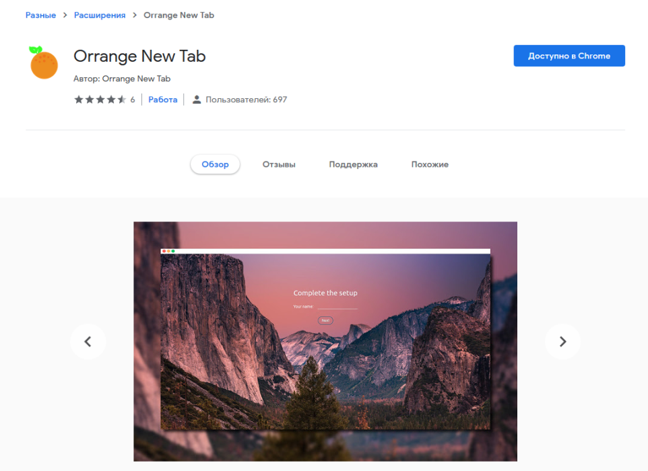The image size is (648, 471).
Task: Click the extension screenshot preview image
Action: click(325, 341)
